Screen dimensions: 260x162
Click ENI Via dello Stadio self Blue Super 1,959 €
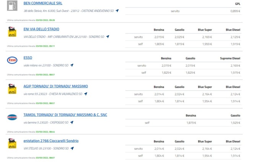click(x=207, y=44)
